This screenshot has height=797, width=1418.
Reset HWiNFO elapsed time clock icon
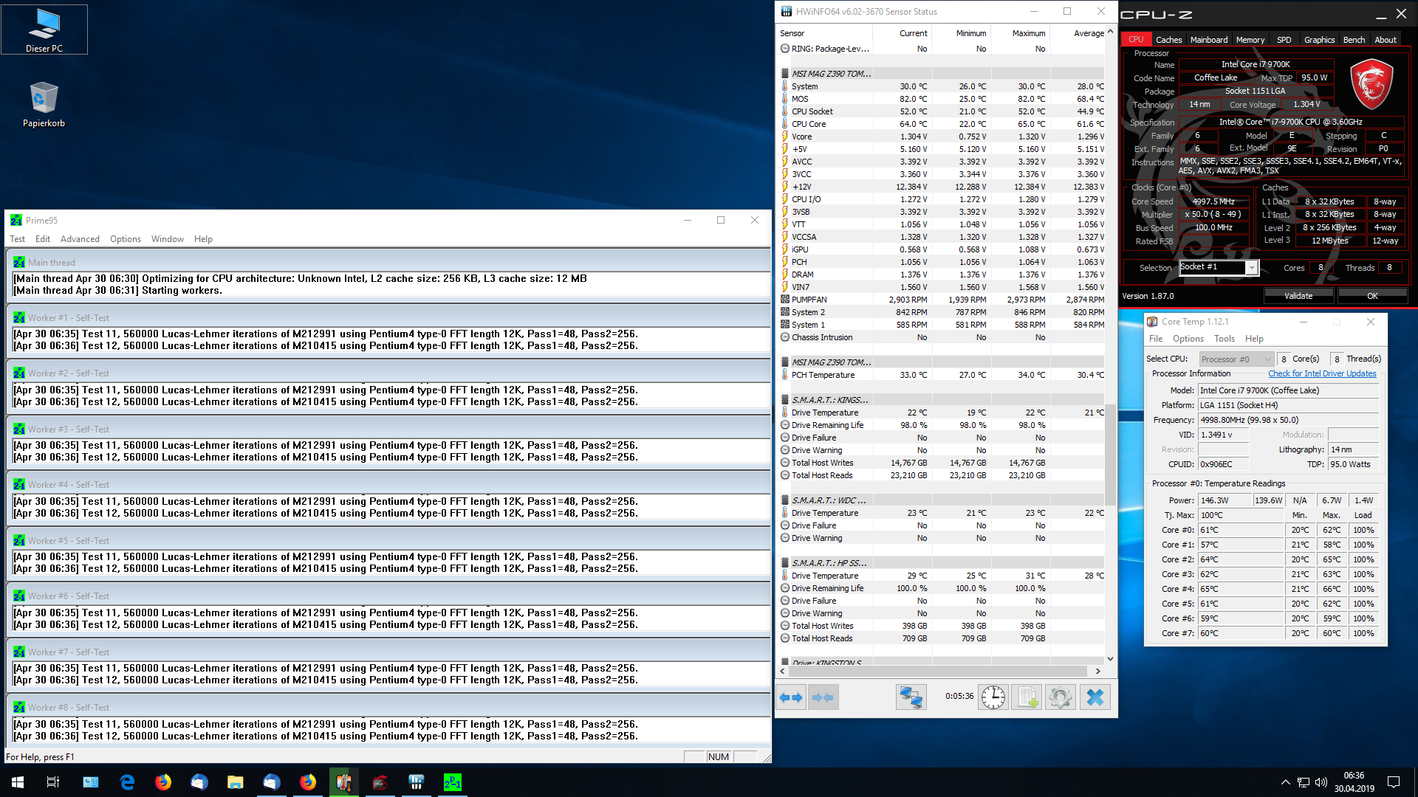click(x=993, y=697)
